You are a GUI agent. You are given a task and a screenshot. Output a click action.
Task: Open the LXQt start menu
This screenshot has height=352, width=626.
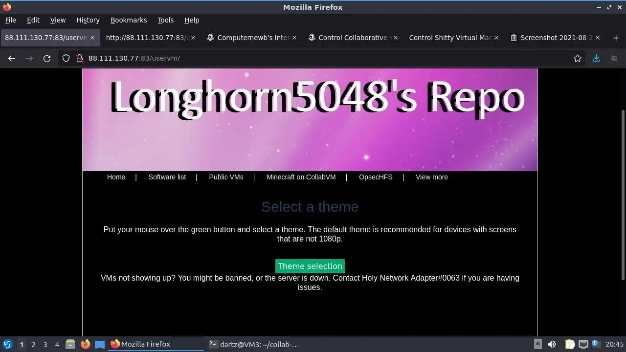[7, 344]
